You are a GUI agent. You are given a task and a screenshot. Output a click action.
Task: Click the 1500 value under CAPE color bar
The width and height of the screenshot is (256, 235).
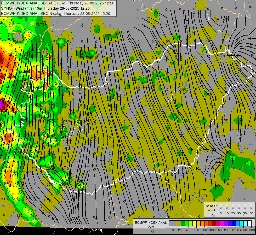220,230
